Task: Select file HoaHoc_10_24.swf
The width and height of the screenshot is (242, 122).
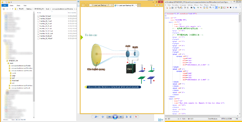Action: point(46,36)
